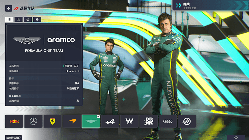
Task: Select the Aston Martin team tile
Action: [91, 121]
